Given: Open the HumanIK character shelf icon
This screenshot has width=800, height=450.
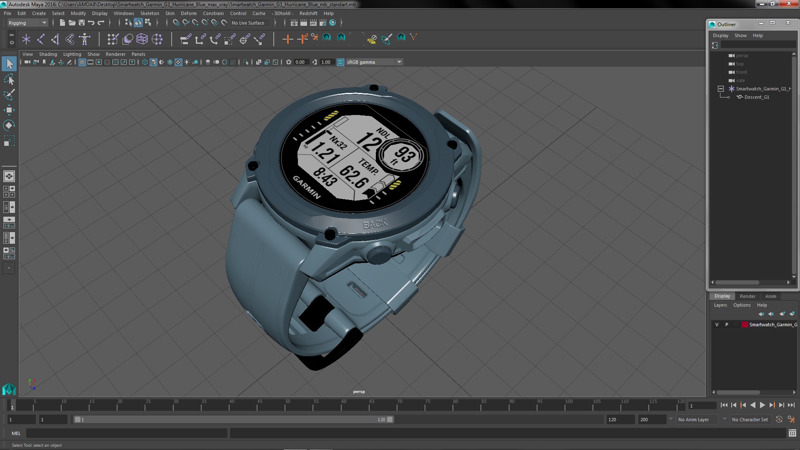Looking at the screenshot, I should pyautogui.click(x=85, y=39).
